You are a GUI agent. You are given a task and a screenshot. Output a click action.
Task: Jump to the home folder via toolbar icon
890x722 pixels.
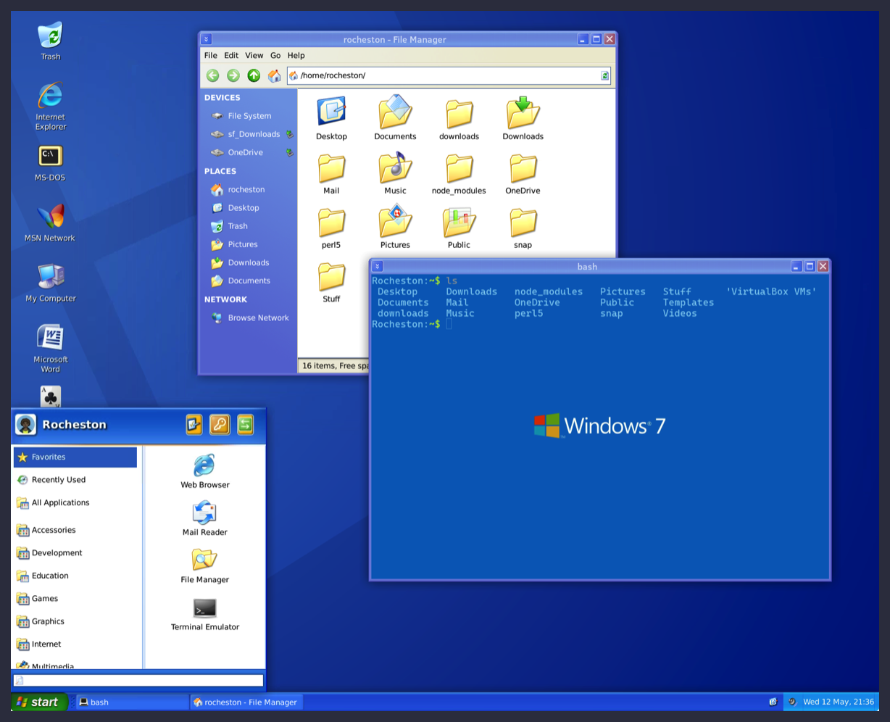point(274,75)
